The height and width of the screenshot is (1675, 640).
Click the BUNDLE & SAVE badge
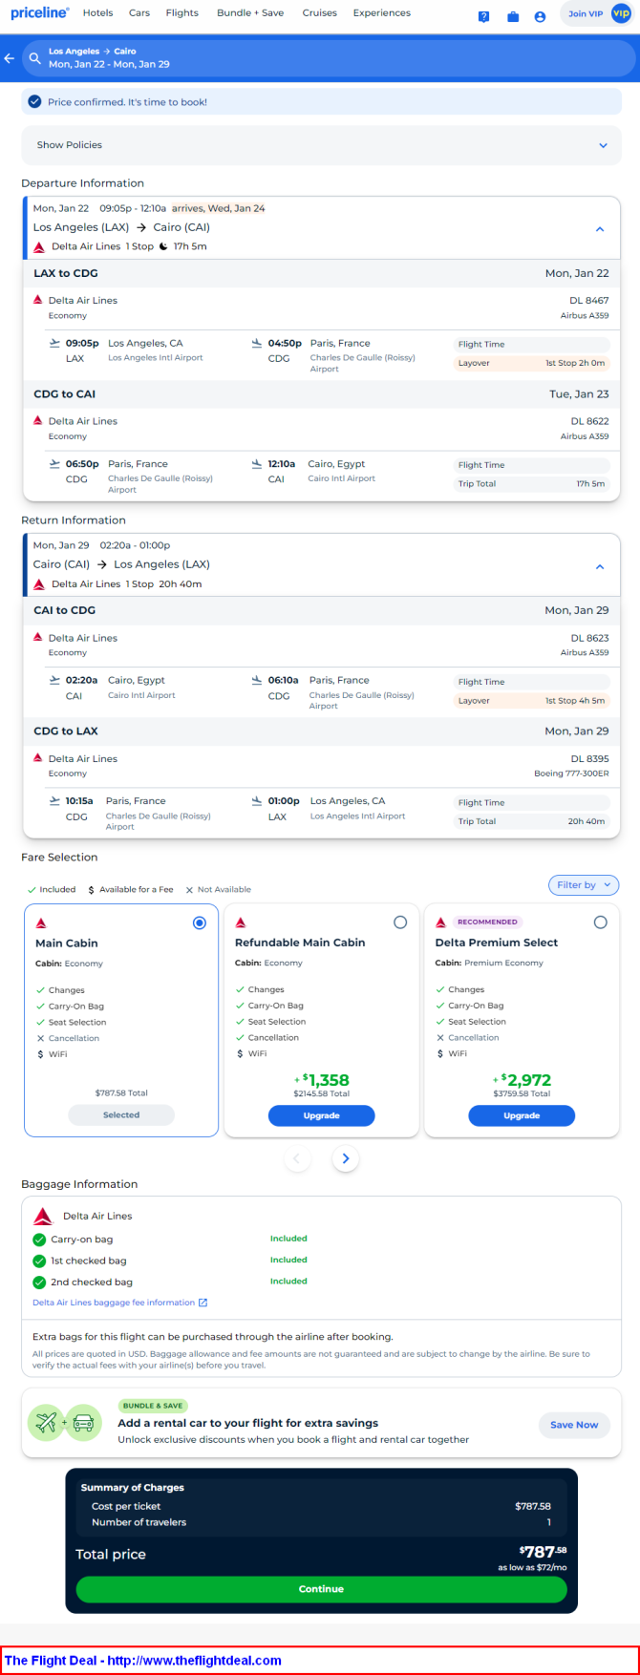pyautogui.click(x=153, y=1406)
